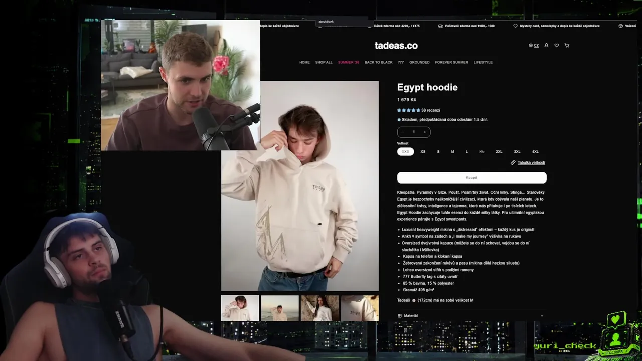
Task: Click the gift box icon beside Dárek zdarma
Action: pos(370,26)
